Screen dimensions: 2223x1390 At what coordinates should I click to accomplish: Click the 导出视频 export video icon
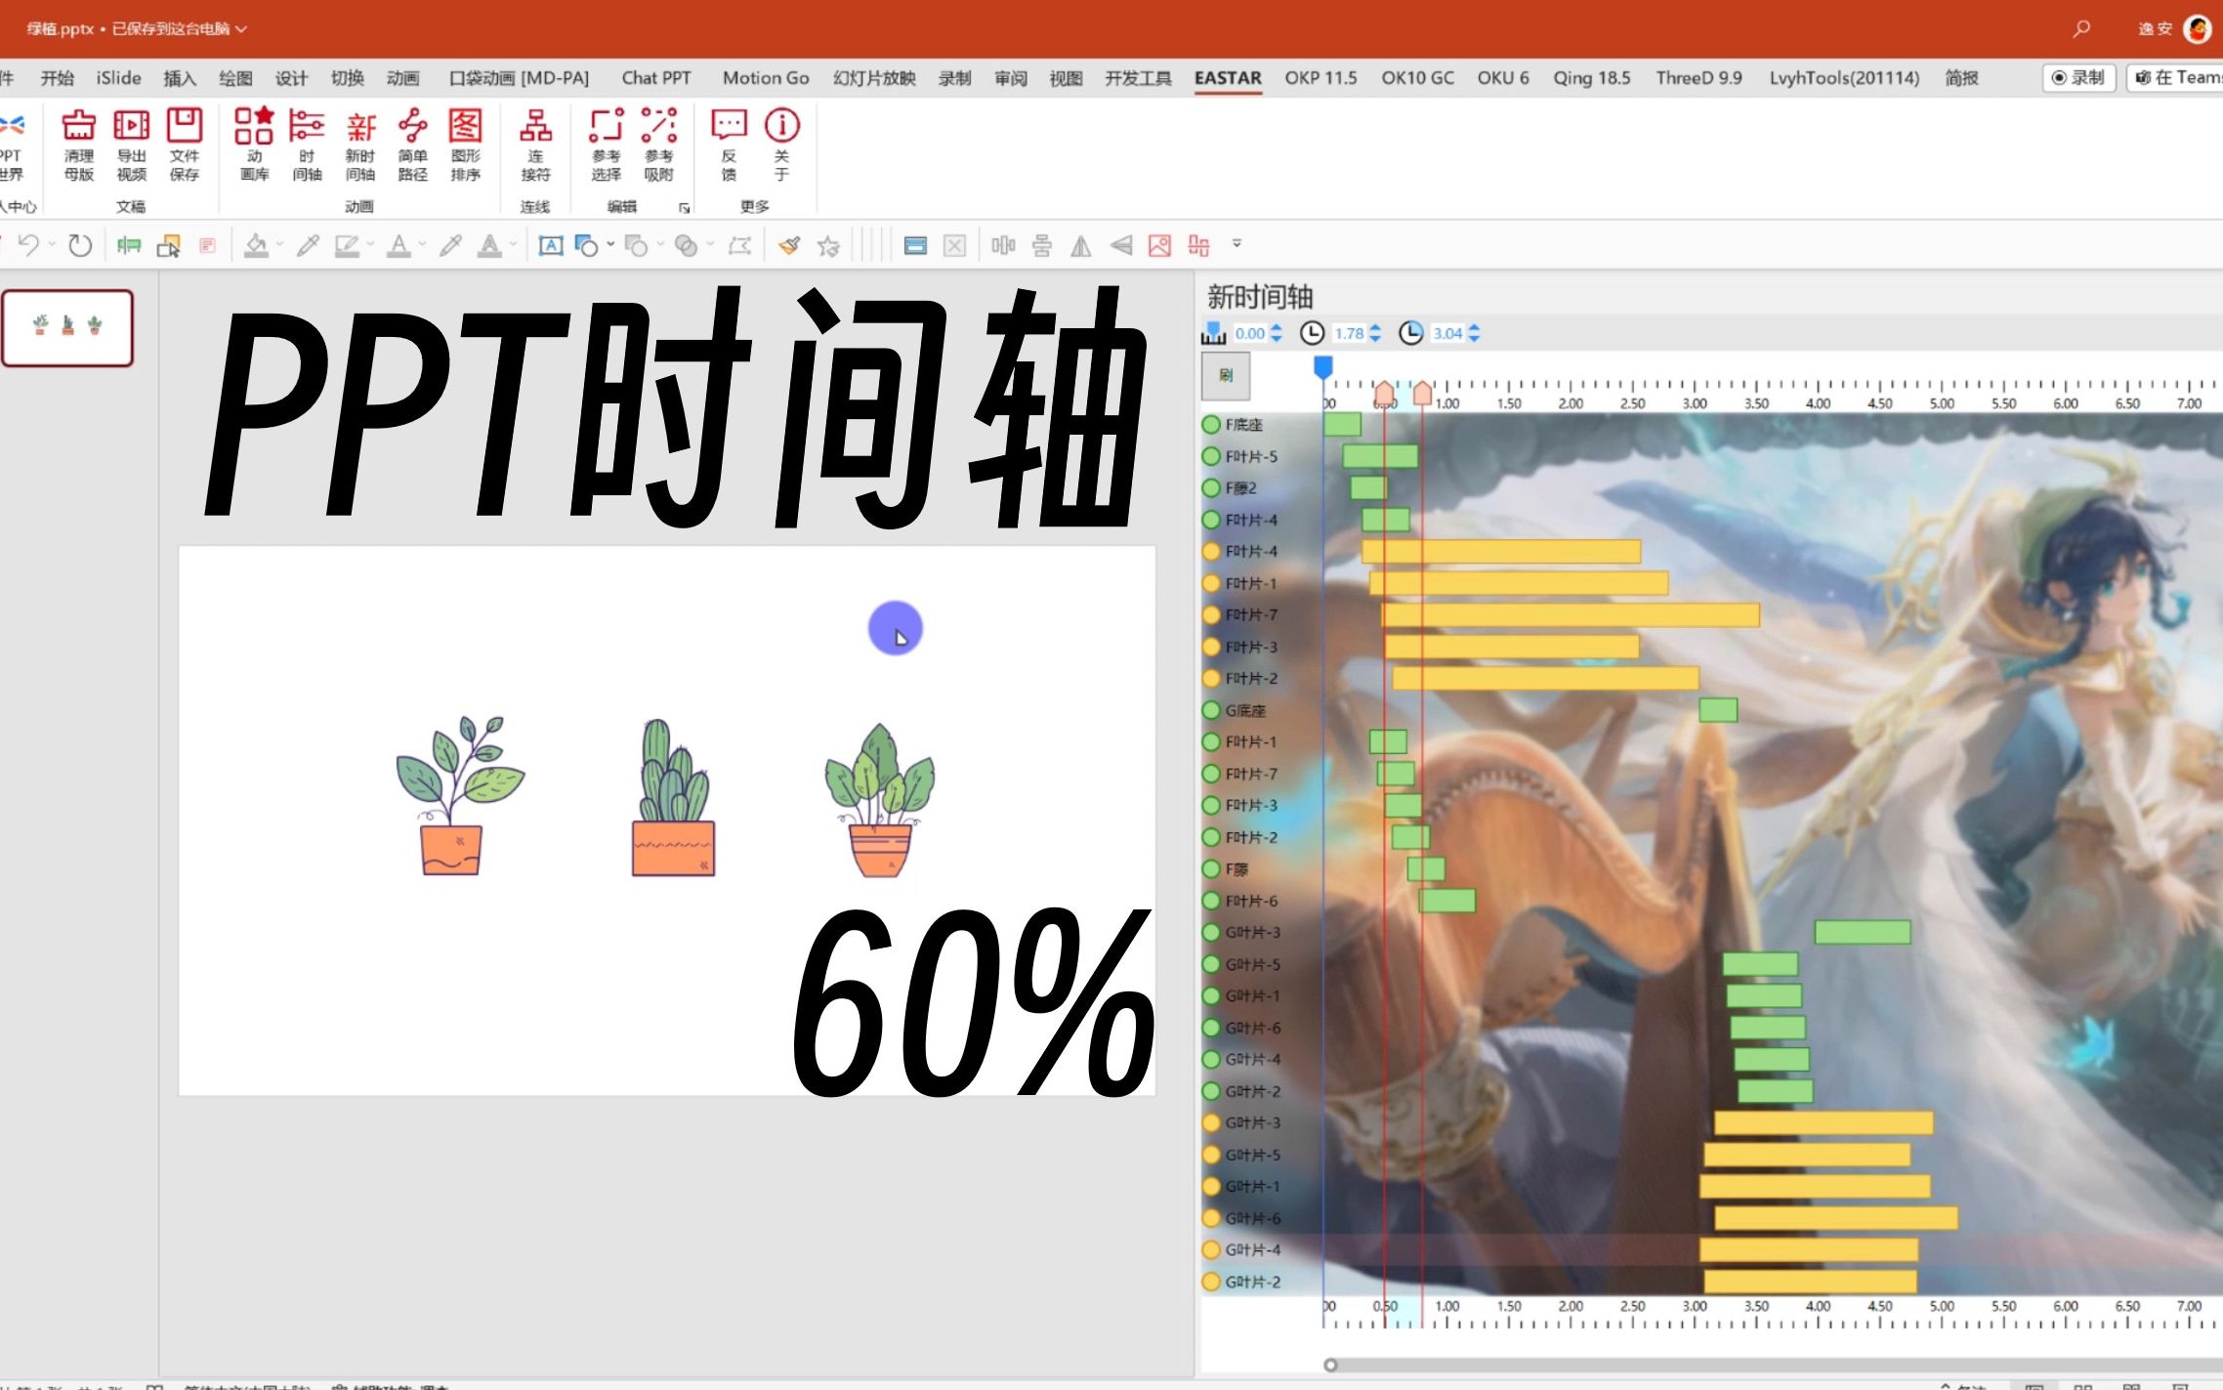click(132, 145)
